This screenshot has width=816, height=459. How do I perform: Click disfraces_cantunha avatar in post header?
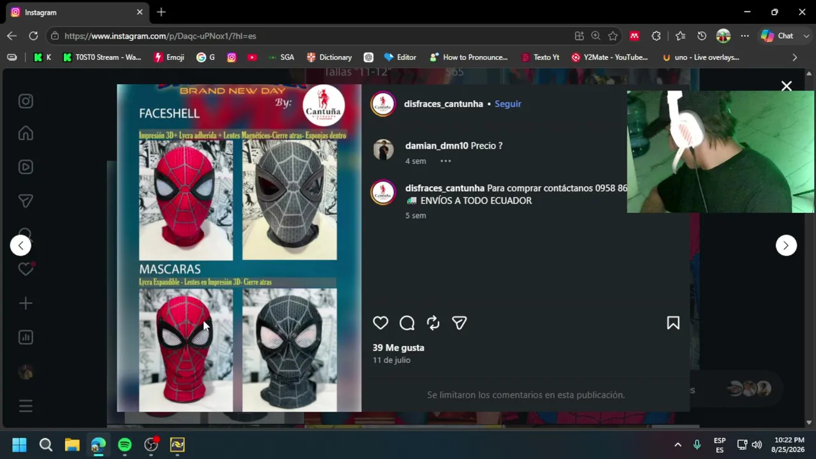pos(383,104)
